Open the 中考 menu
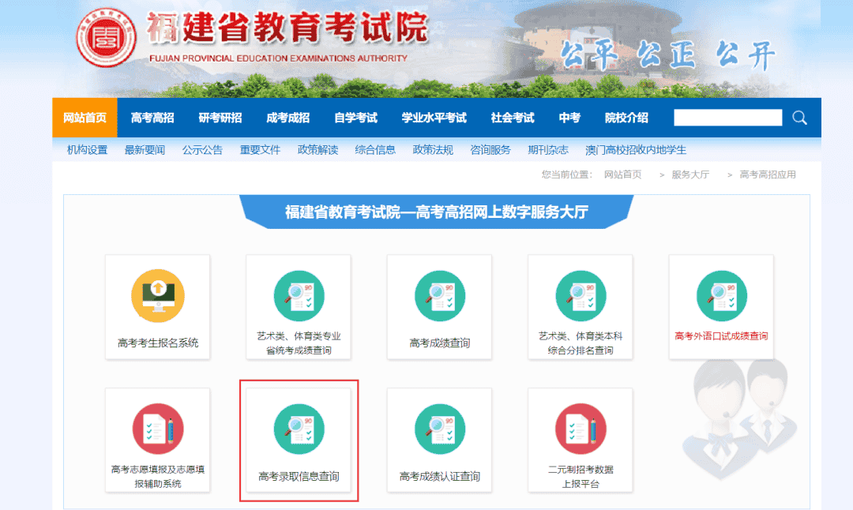Screen dimensions: 853x510 (x=569, y=118)
